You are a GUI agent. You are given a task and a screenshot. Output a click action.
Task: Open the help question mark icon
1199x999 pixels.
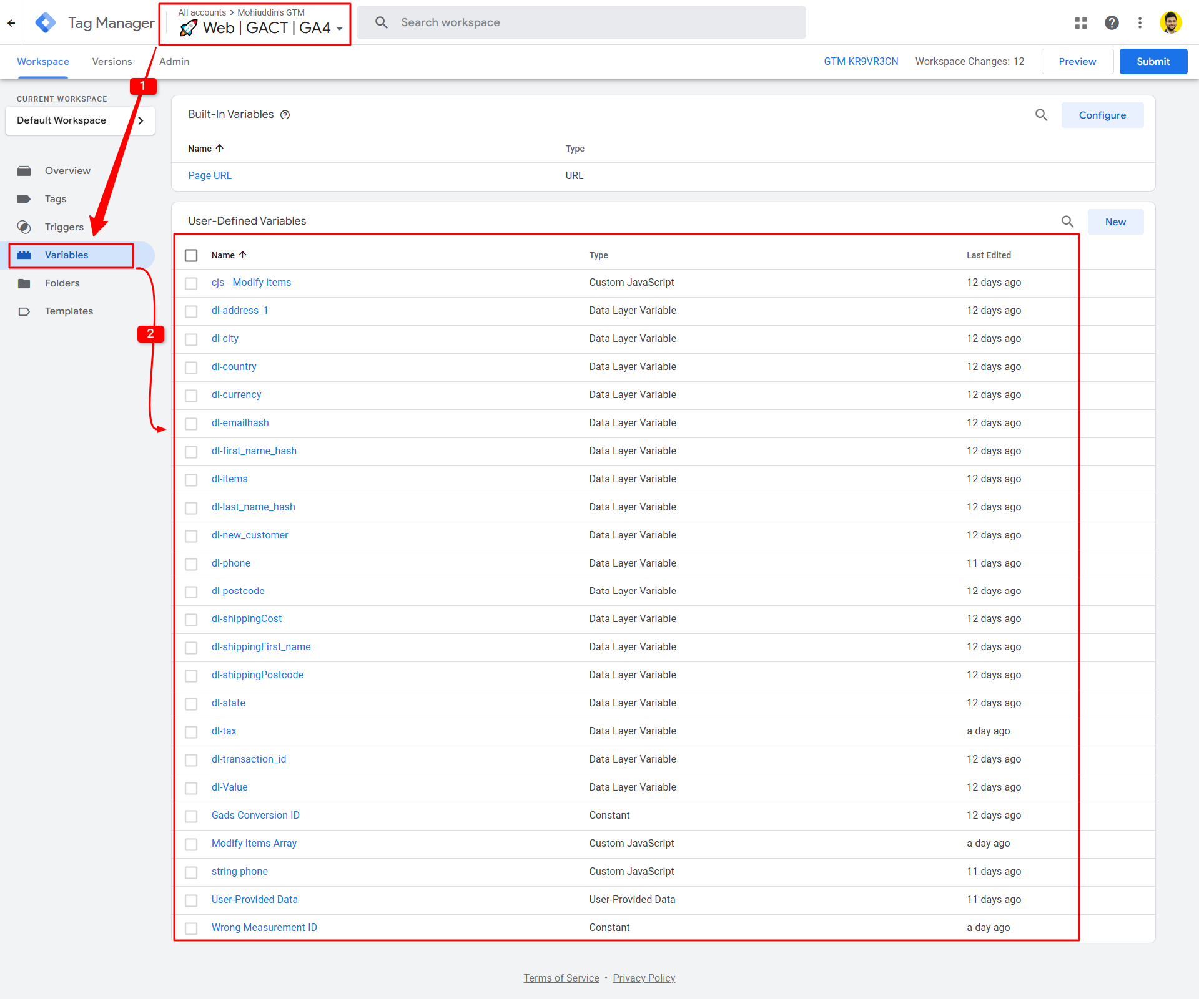(x=1112, y=23)
